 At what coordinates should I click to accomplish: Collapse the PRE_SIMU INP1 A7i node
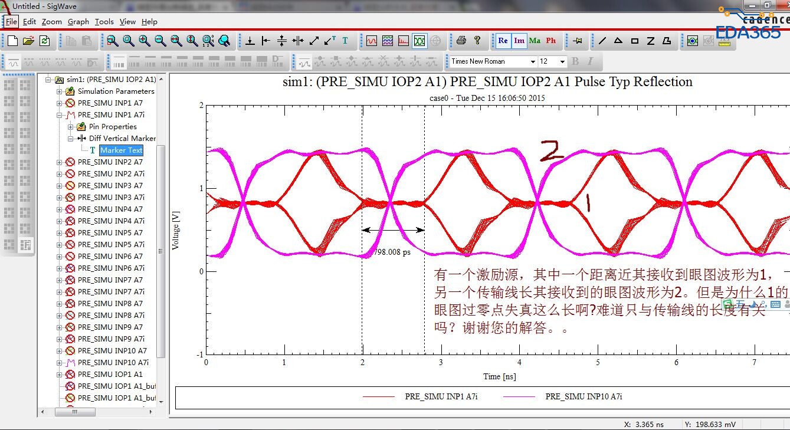59,115
